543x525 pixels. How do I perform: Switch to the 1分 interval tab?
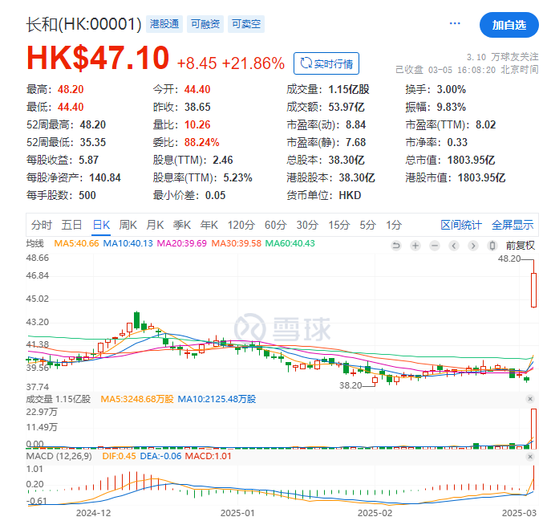394,225
